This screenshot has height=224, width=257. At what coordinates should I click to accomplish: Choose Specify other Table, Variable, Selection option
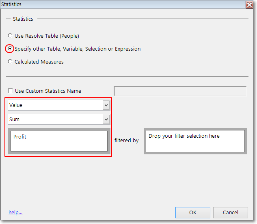(10, 49)
